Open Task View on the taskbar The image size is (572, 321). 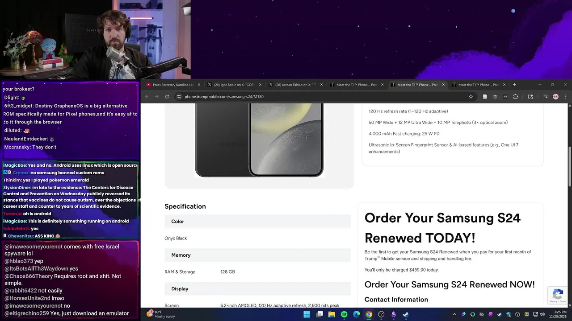[320, 314]
